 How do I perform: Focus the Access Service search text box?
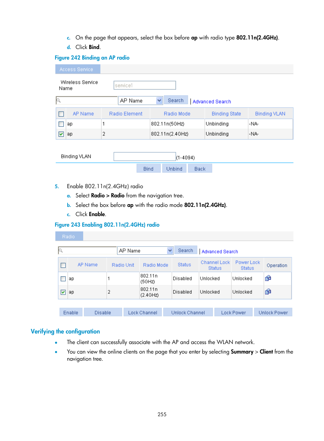(87, 100)
